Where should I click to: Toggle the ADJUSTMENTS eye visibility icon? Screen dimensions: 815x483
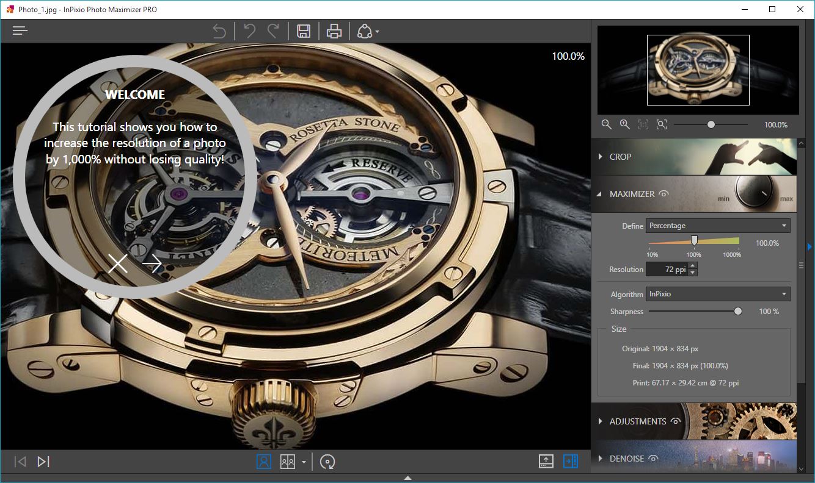676,421
